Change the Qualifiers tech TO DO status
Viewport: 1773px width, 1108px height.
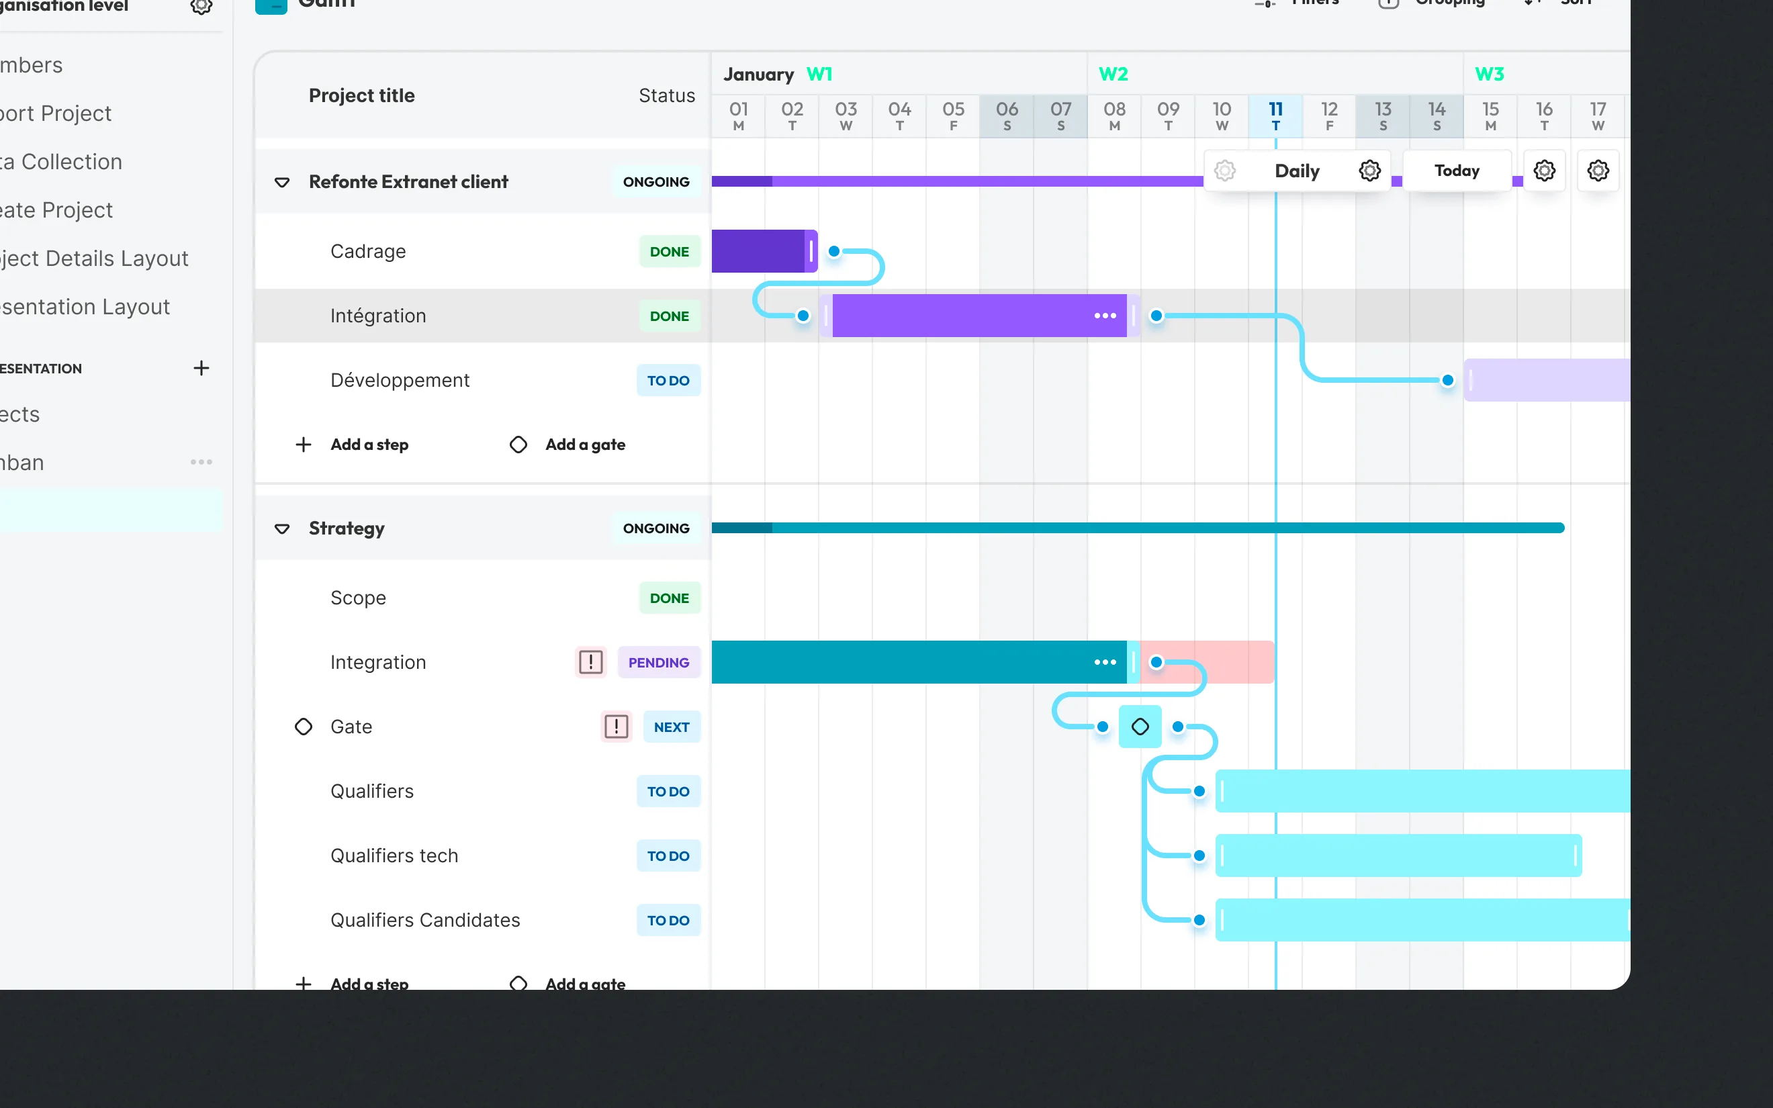point(668,856)
